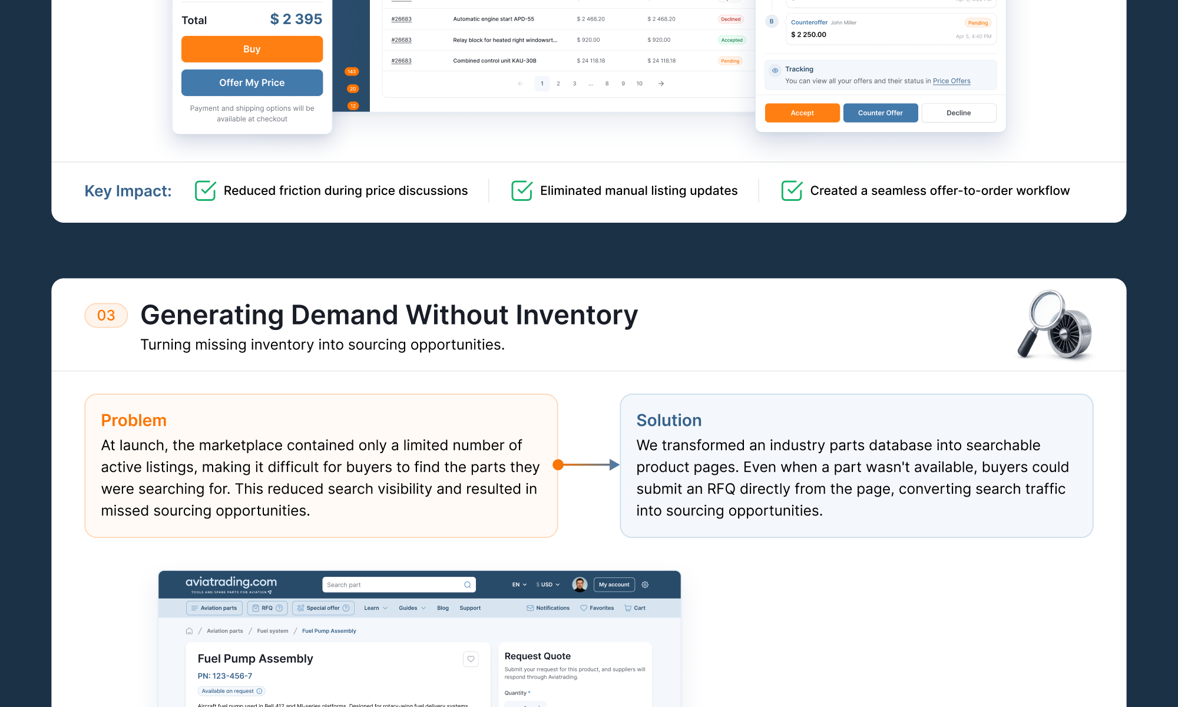
Task: Click the orange Buy button
Action: 252,49
